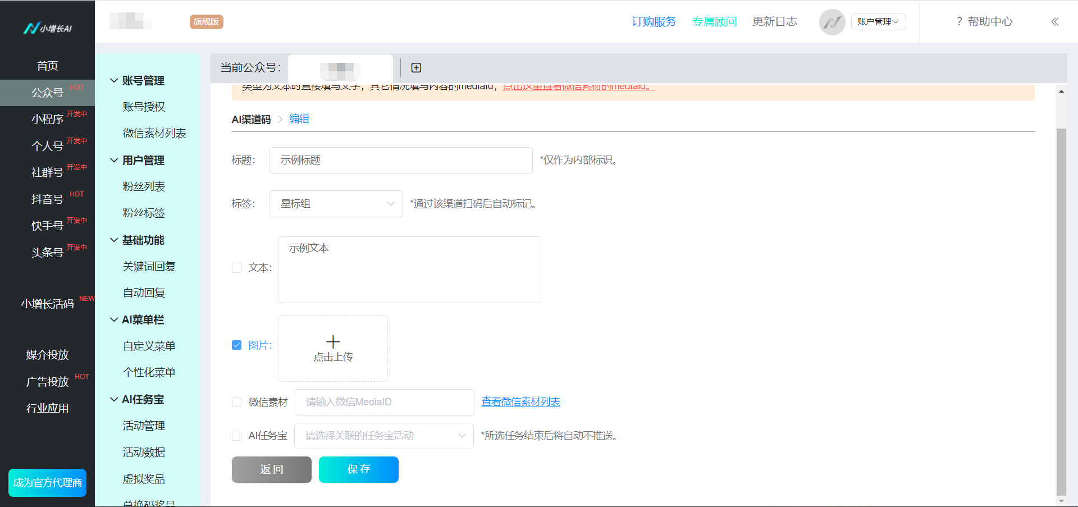
Task: Open 快手号 in the sidebar
Action: (x=48, y=226)
